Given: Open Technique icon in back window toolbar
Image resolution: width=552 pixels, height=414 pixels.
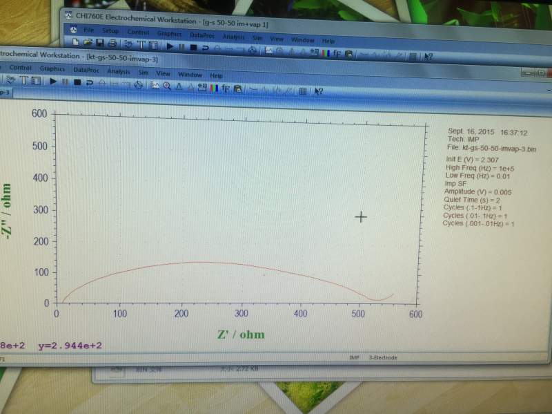Looking at the screenshot, I should pyautogui.click(x=128, y=44).
